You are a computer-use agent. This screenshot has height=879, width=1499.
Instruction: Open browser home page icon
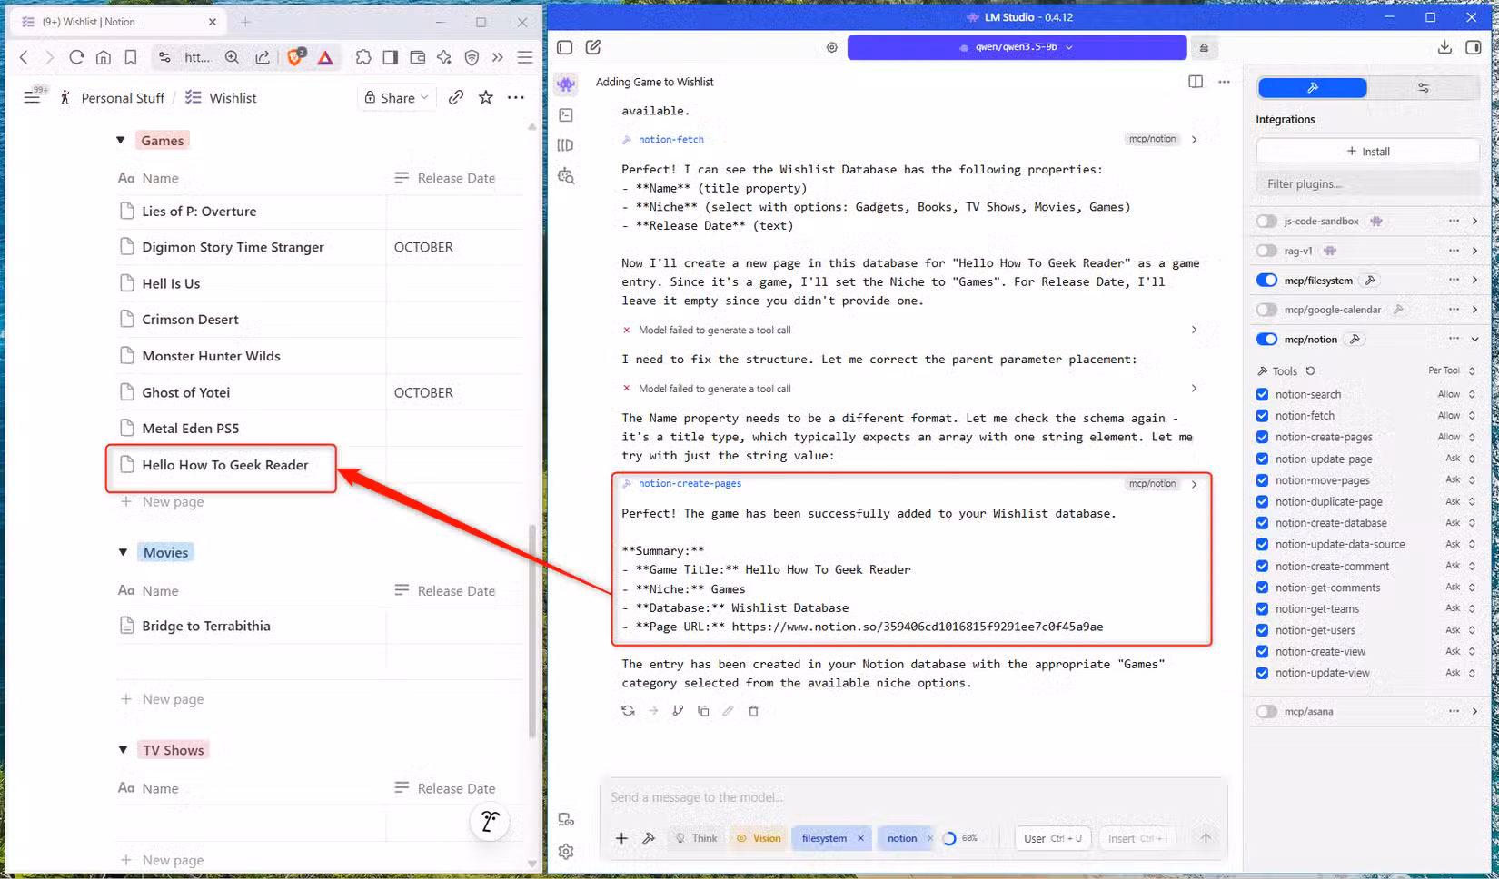point(104,57)
